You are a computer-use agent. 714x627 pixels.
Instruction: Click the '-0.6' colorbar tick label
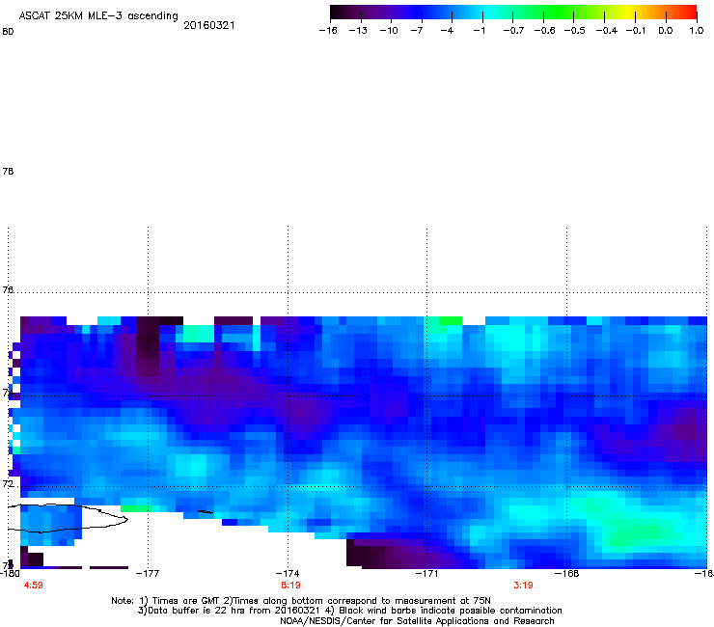click(544, 31)
